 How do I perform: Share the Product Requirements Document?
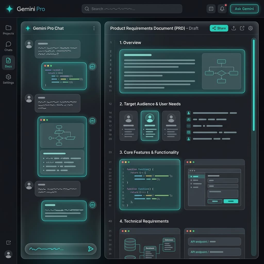[219, 28]
